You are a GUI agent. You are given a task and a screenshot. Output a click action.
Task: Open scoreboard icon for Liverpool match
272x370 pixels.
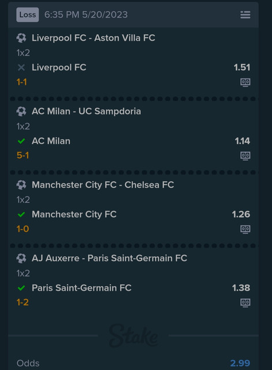click(245, 82)
